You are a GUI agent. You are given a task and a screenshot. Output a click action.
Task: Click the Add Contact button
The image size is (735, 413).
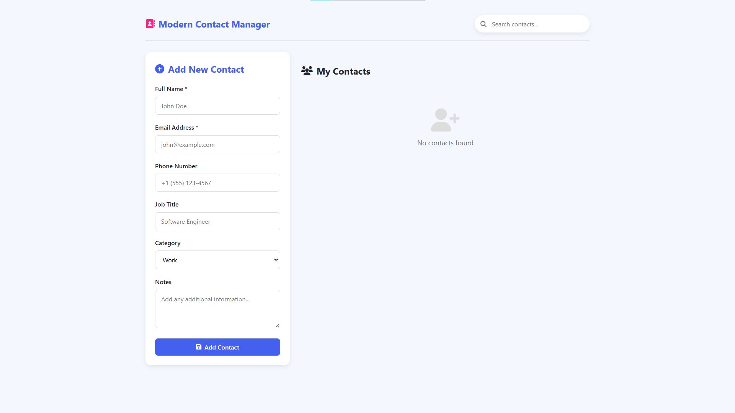tap(217, 347)
